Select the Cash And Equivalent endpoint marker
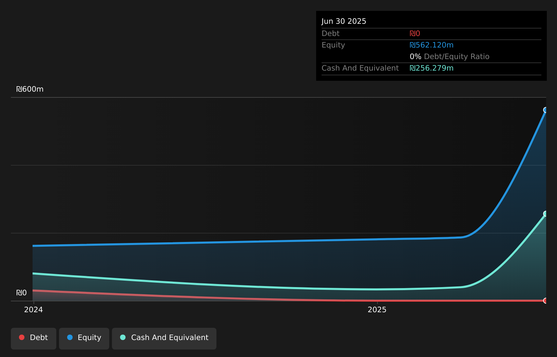557x357 pixels. click(x=545, y=214)
